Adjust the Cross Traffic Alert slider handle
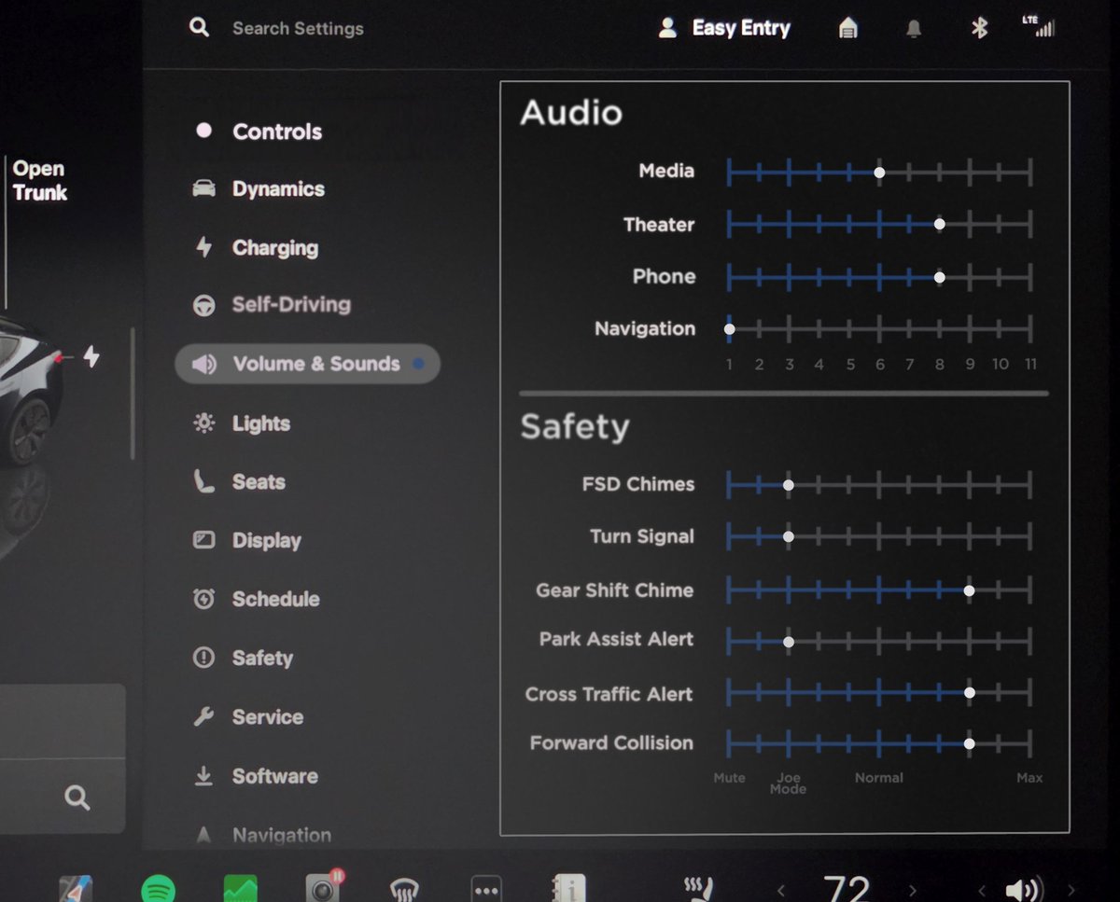Image resolution: width=1120 pixels, height=902 pixels. (969, 692)
